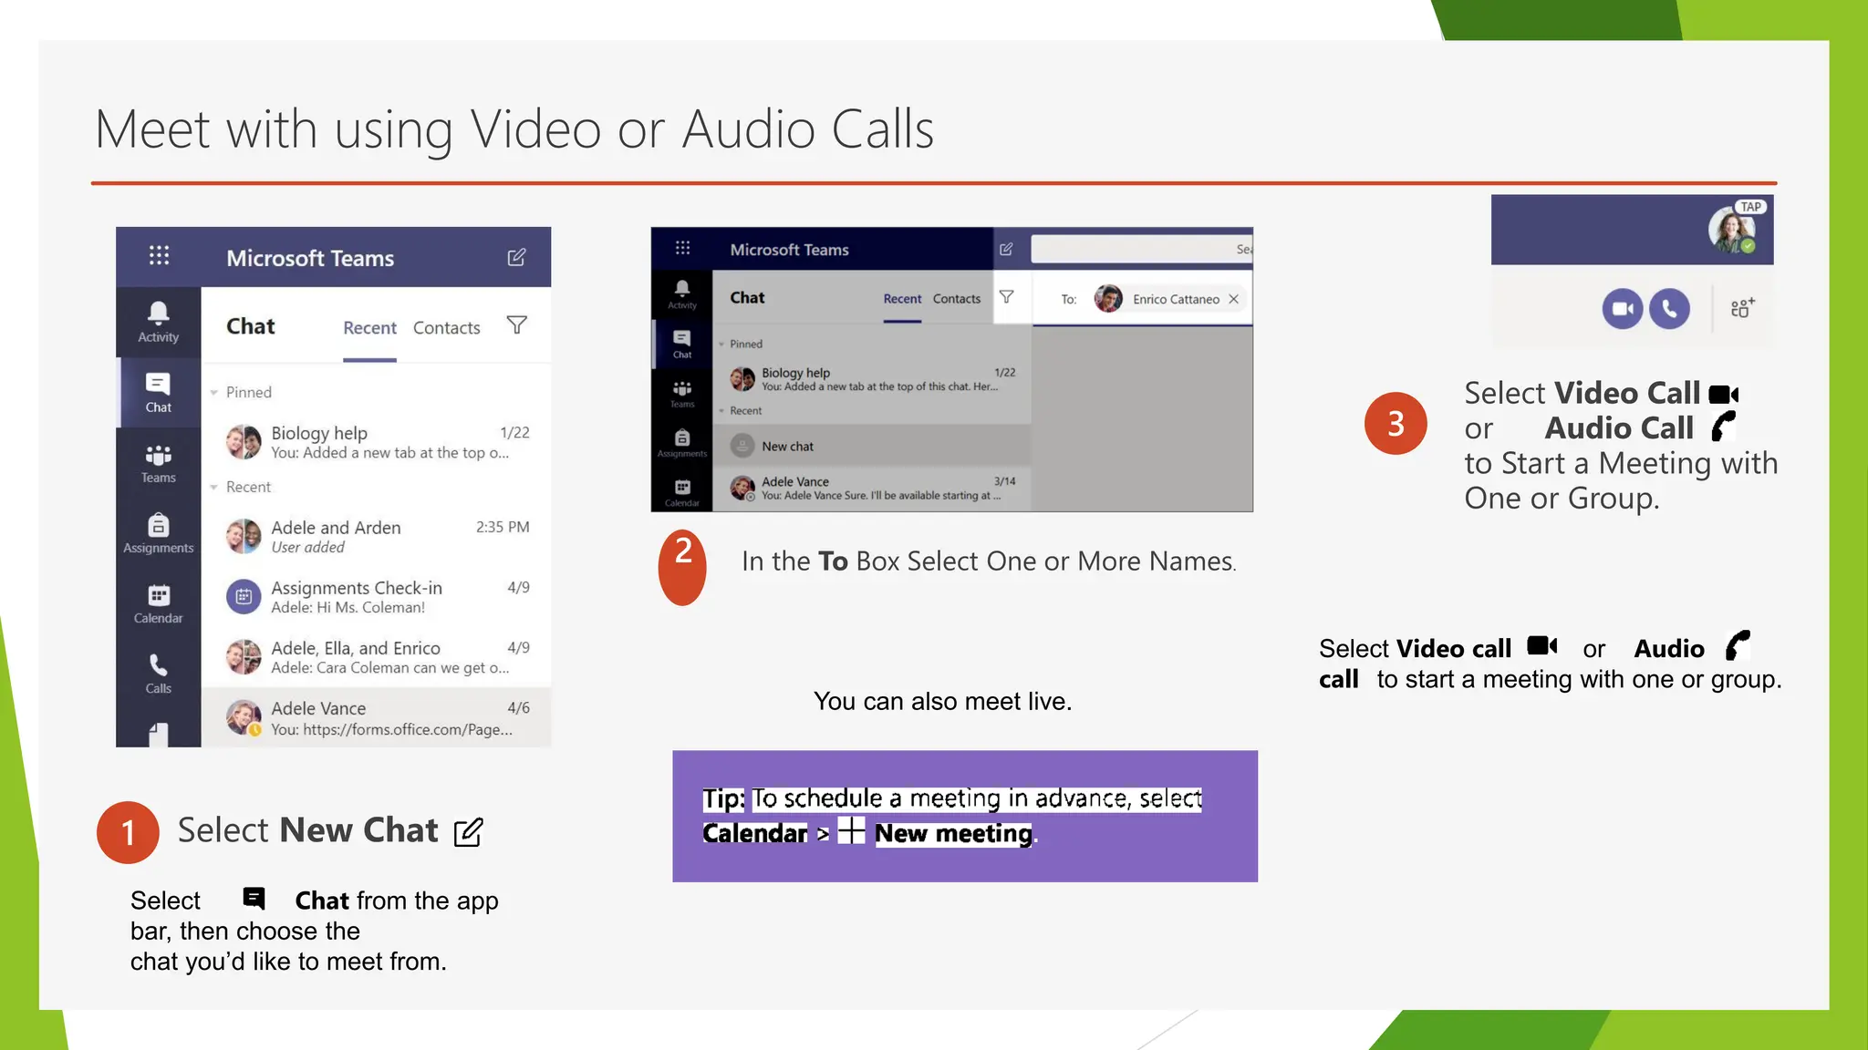Image resolution: width=1868 pixels, height=1050 pixels.
Task: Remove Enrico Cattaneo from the To box
Action: (1233, 299)
